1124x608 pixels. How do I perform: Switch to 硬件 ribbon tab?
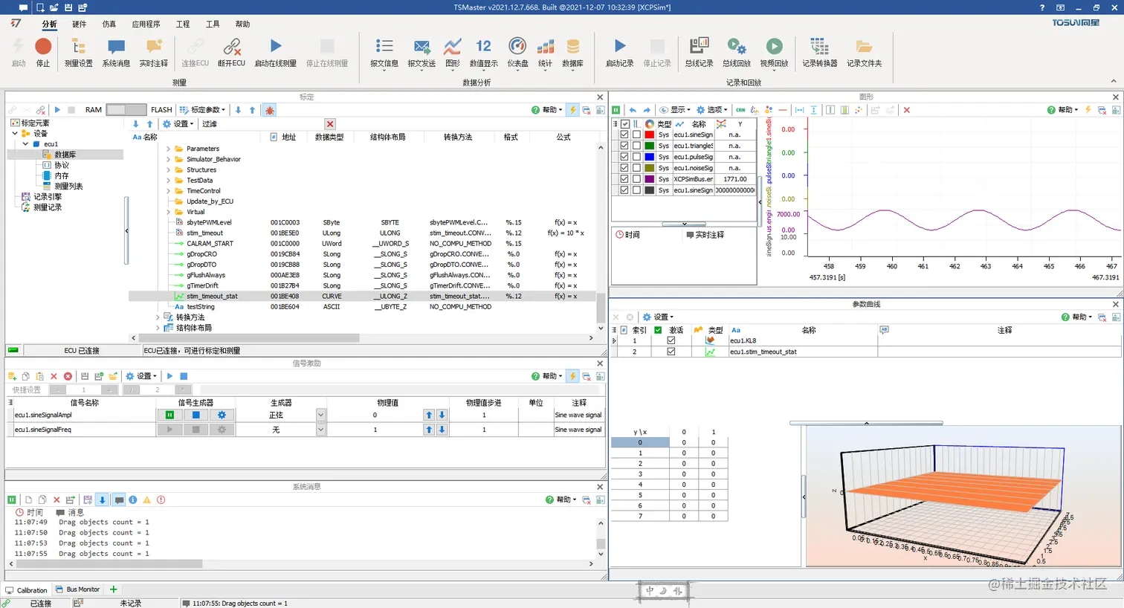pos(80,24)
